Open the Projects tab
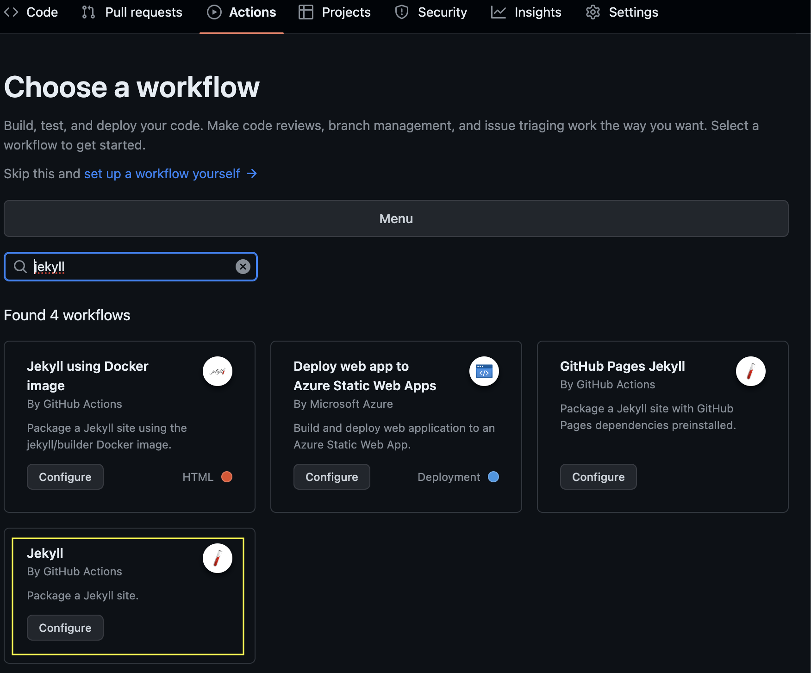This screenshot has width=811, height=673. pyautogui.click(x=335, y=12)
